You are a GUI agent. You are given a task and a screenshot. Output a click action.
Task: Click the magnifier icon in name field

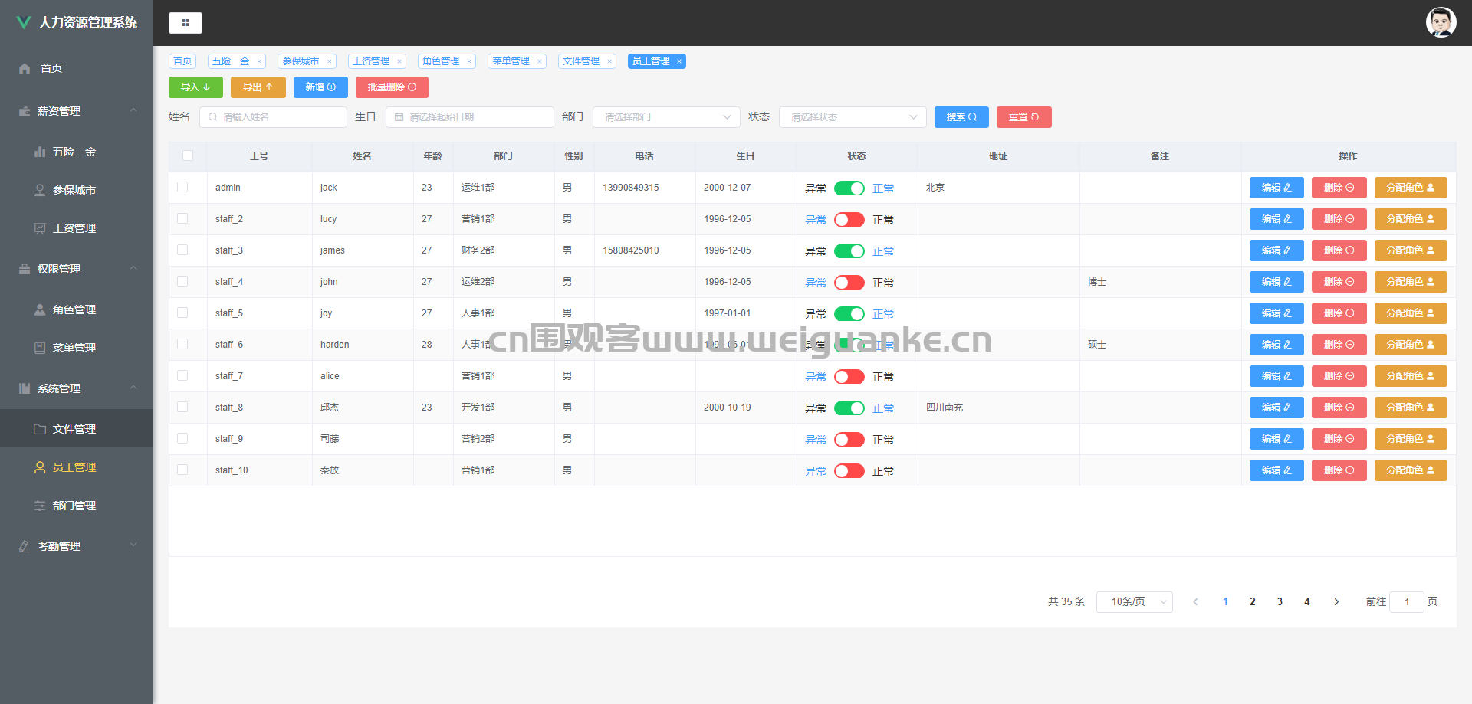[x=212, y=117]
